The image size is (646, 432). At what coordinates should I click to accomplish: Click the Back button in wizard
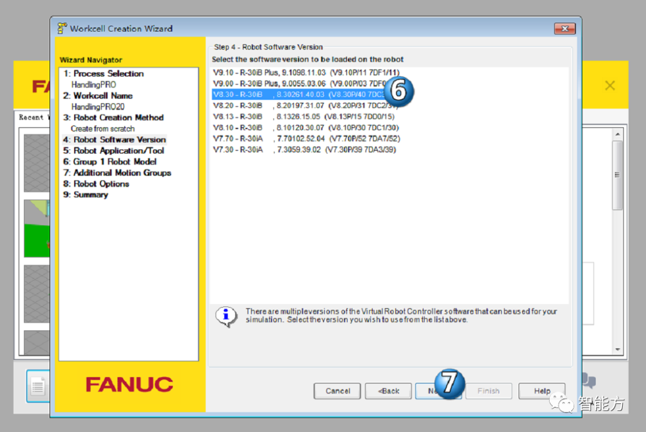388,391
